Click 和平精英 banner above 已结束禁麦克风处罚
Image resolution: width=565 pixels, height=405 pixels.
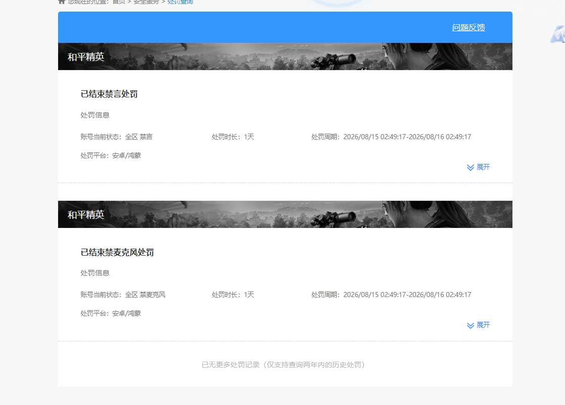(285, 214)
